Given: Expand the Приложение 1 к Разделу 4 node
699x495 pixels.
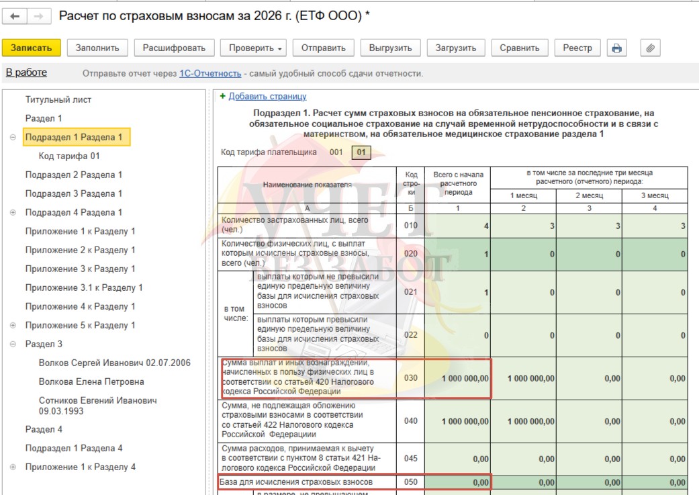Looking at the screenshot, I should click(x=13, y=467).
